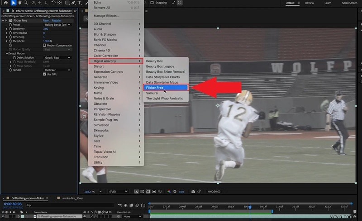This screenshot has width=362, height=221.
Task: Click the exposure value +0.0
Action: pos(181,192)
